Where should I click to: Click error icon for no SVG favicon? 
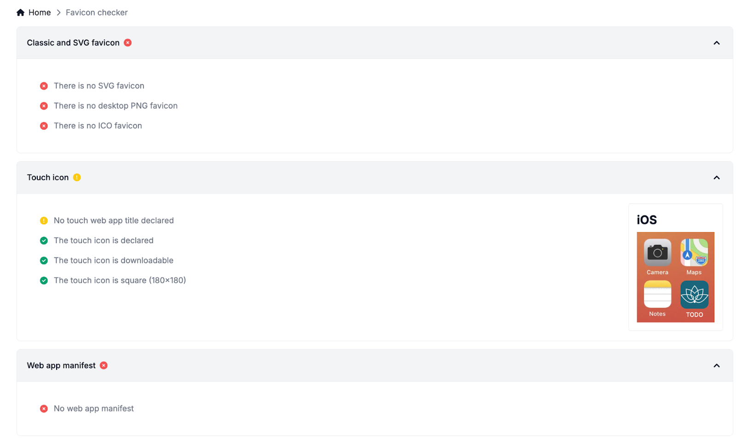coord(44,86)
